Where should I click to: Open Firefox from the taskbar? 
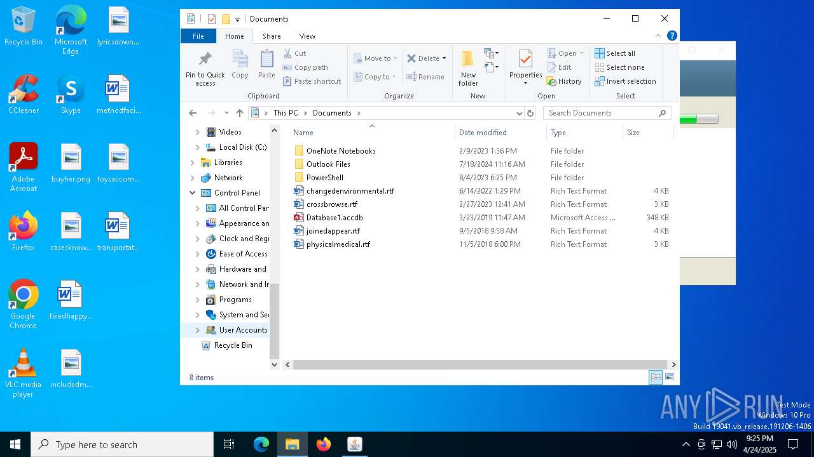(324, 444)
